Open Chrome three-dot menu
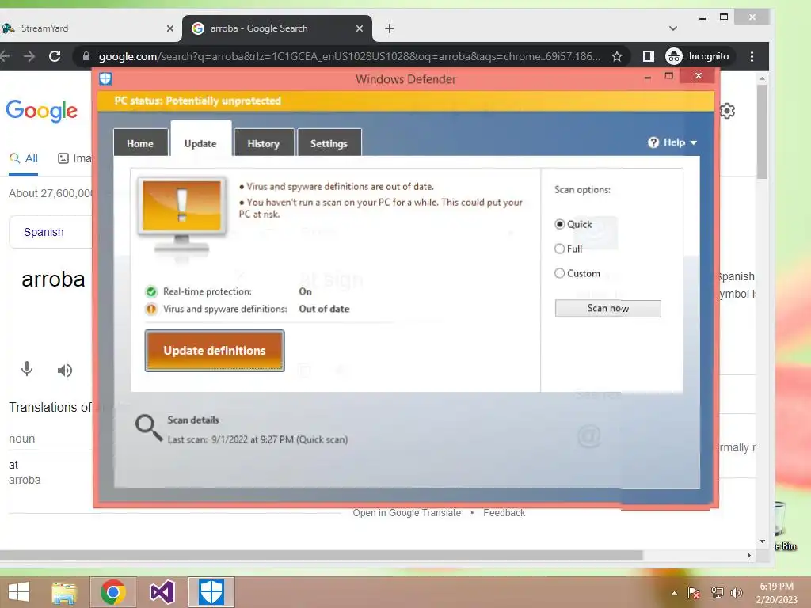Viewport: 811px width, 608px height. (x=752, y=56)
